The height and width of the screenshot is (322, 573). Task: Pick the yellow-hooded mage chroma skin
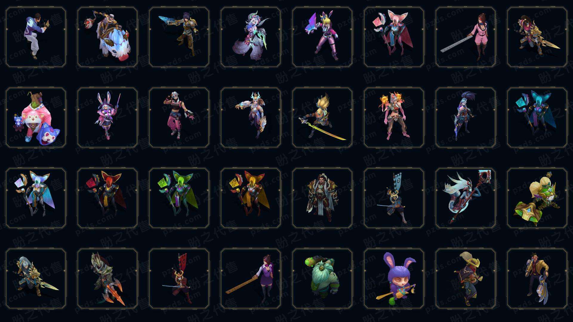coord(251,198)
